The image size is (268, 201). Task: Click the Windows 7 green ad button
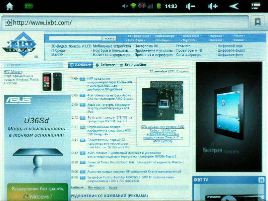(38, 192)
